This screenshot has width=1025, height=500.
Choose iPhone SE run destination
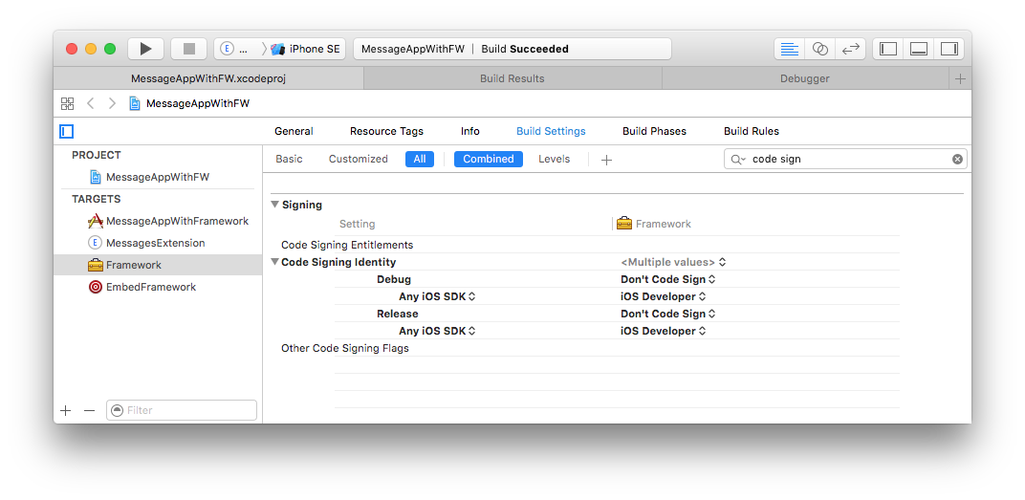tap(307, 49)
